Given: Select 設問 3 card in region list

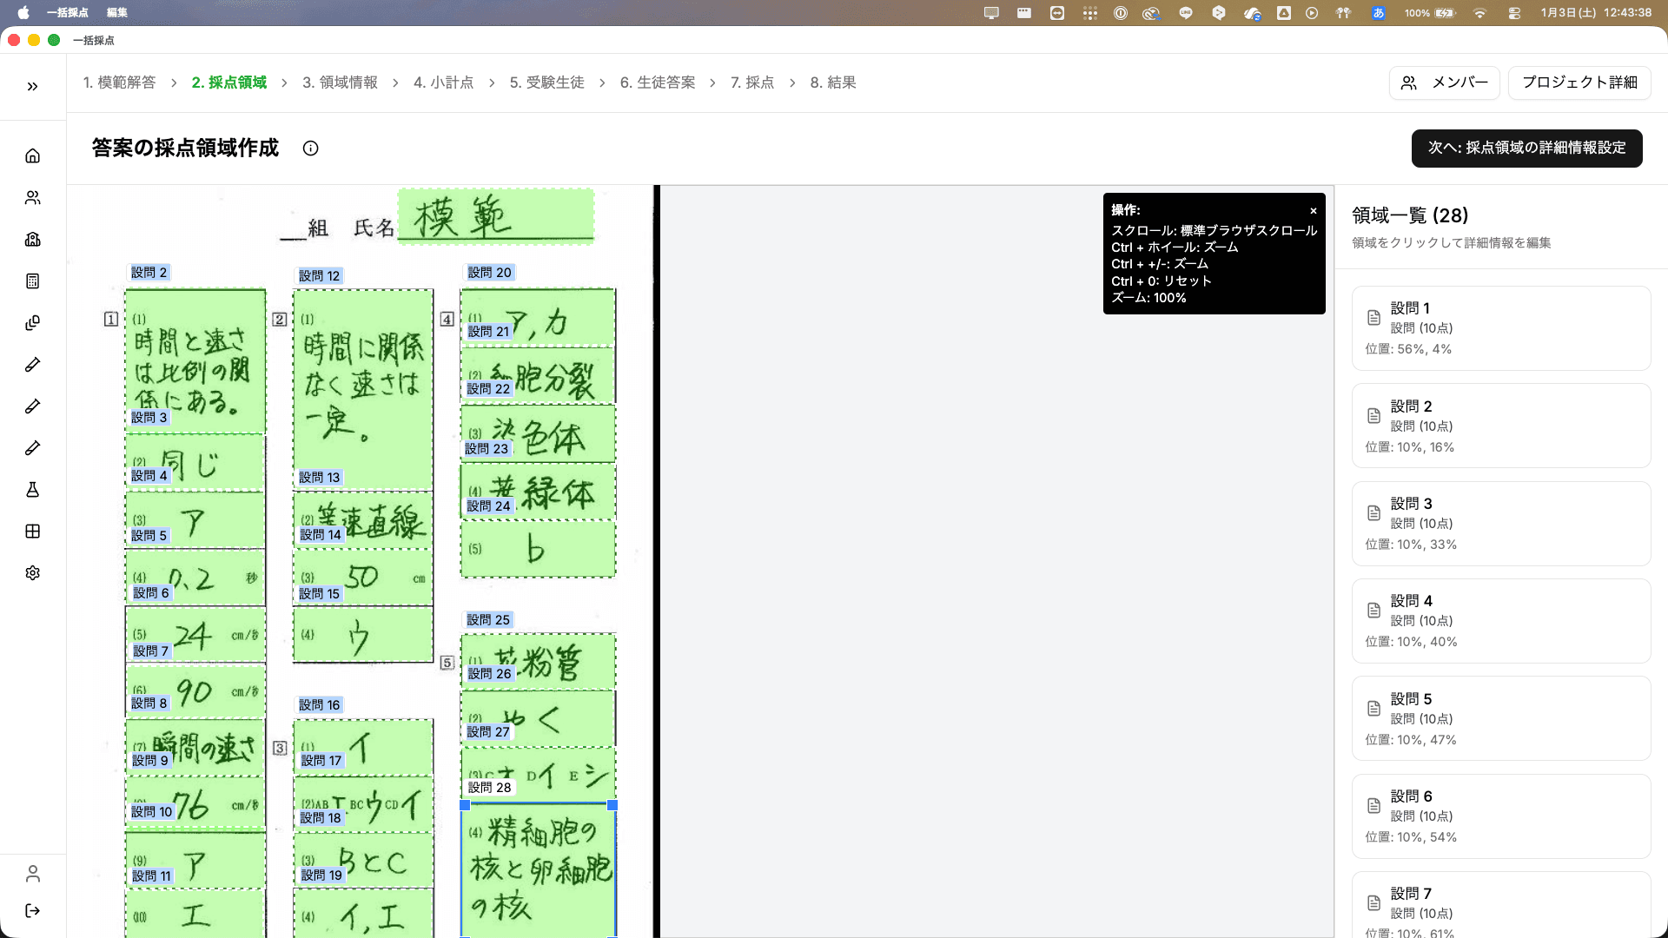Looking at the screenshot, I should 1500,524.
